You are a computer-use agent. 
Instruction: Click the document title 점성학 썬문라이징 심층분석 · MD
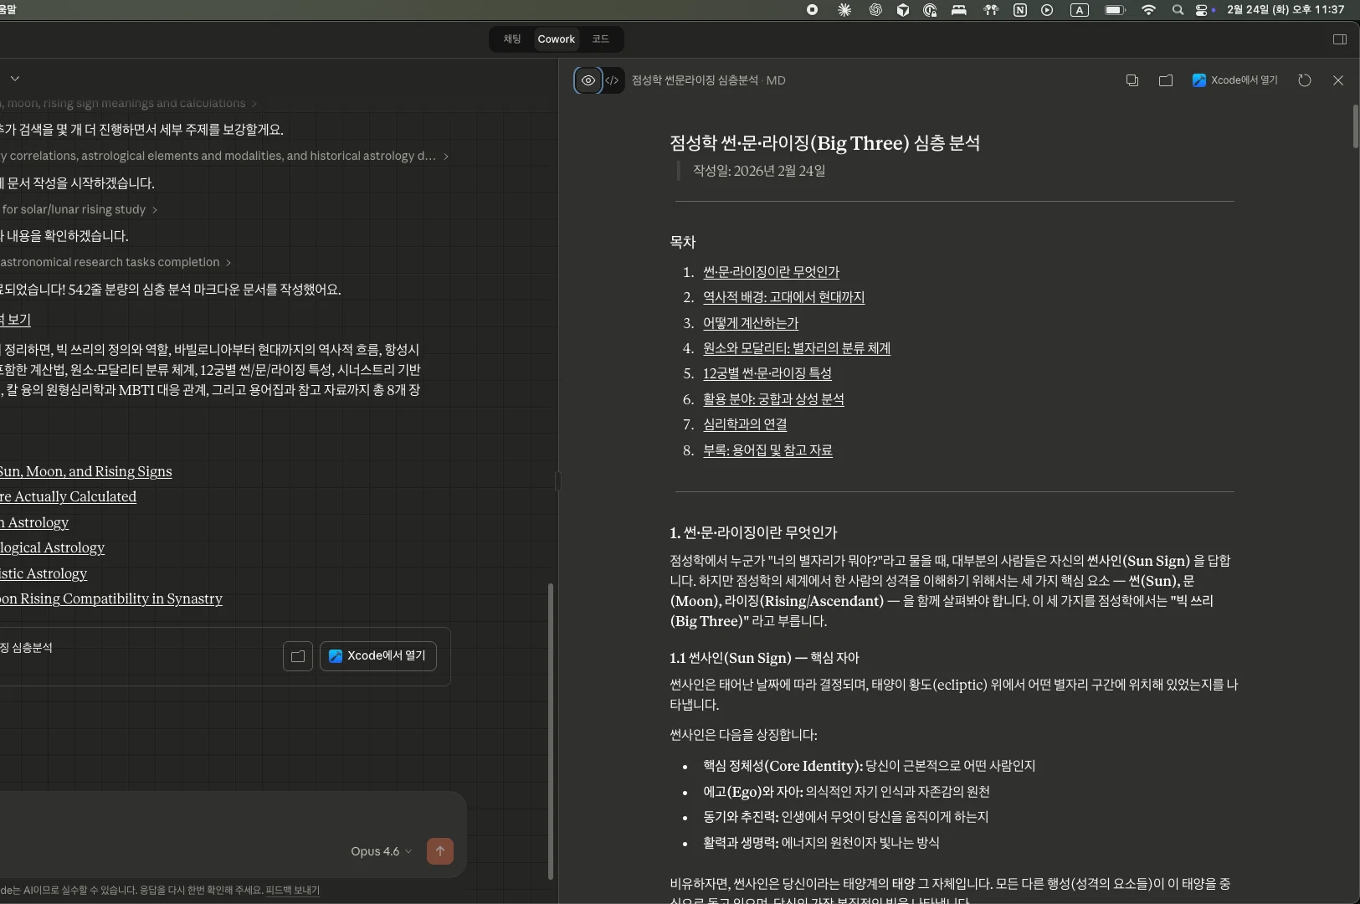click(x=708, y=80)
